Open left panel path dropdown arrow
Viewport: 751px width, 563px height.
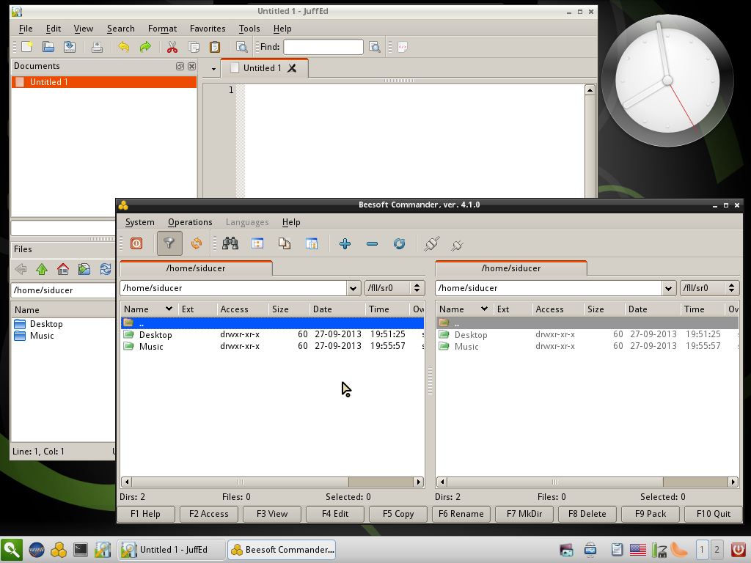[353, 288]
